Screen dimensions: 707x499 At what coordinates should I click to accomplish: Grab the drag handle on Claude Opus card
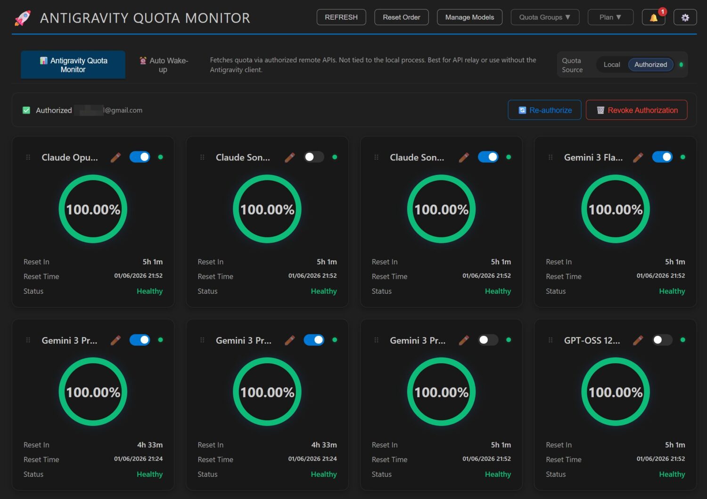(28, 158)
